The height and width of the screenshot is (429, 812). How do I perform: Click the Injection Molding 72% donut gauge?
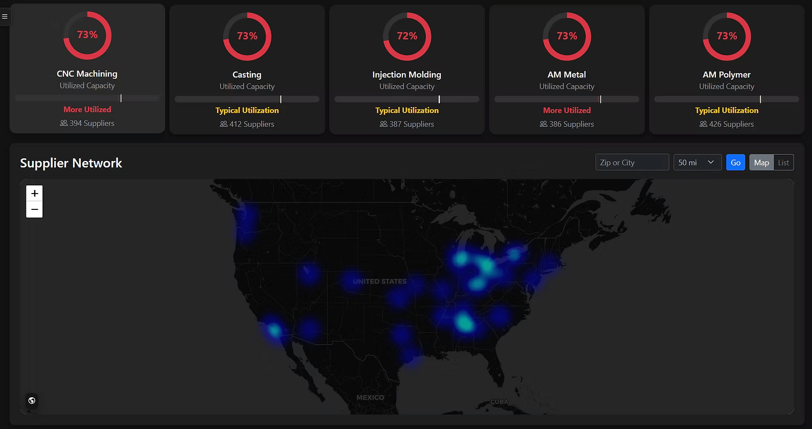coord(407,36)
